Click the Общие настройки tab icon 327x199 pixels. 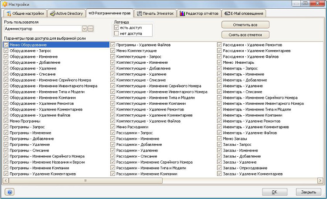[x=8, y=14]
